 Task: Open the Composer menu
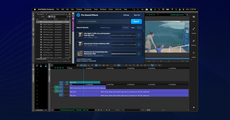tap(88, 9)
